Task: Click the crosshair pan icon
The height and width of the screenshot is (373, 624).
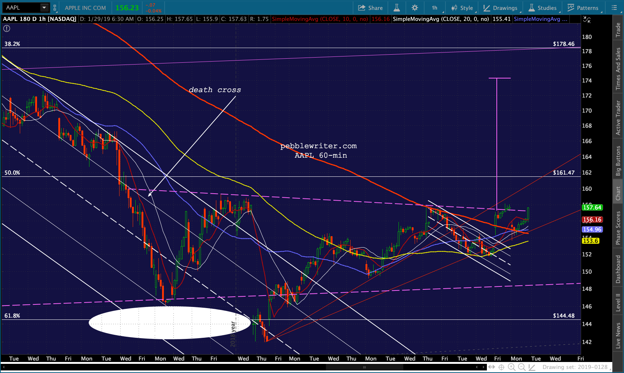Action: click(501, 367)
